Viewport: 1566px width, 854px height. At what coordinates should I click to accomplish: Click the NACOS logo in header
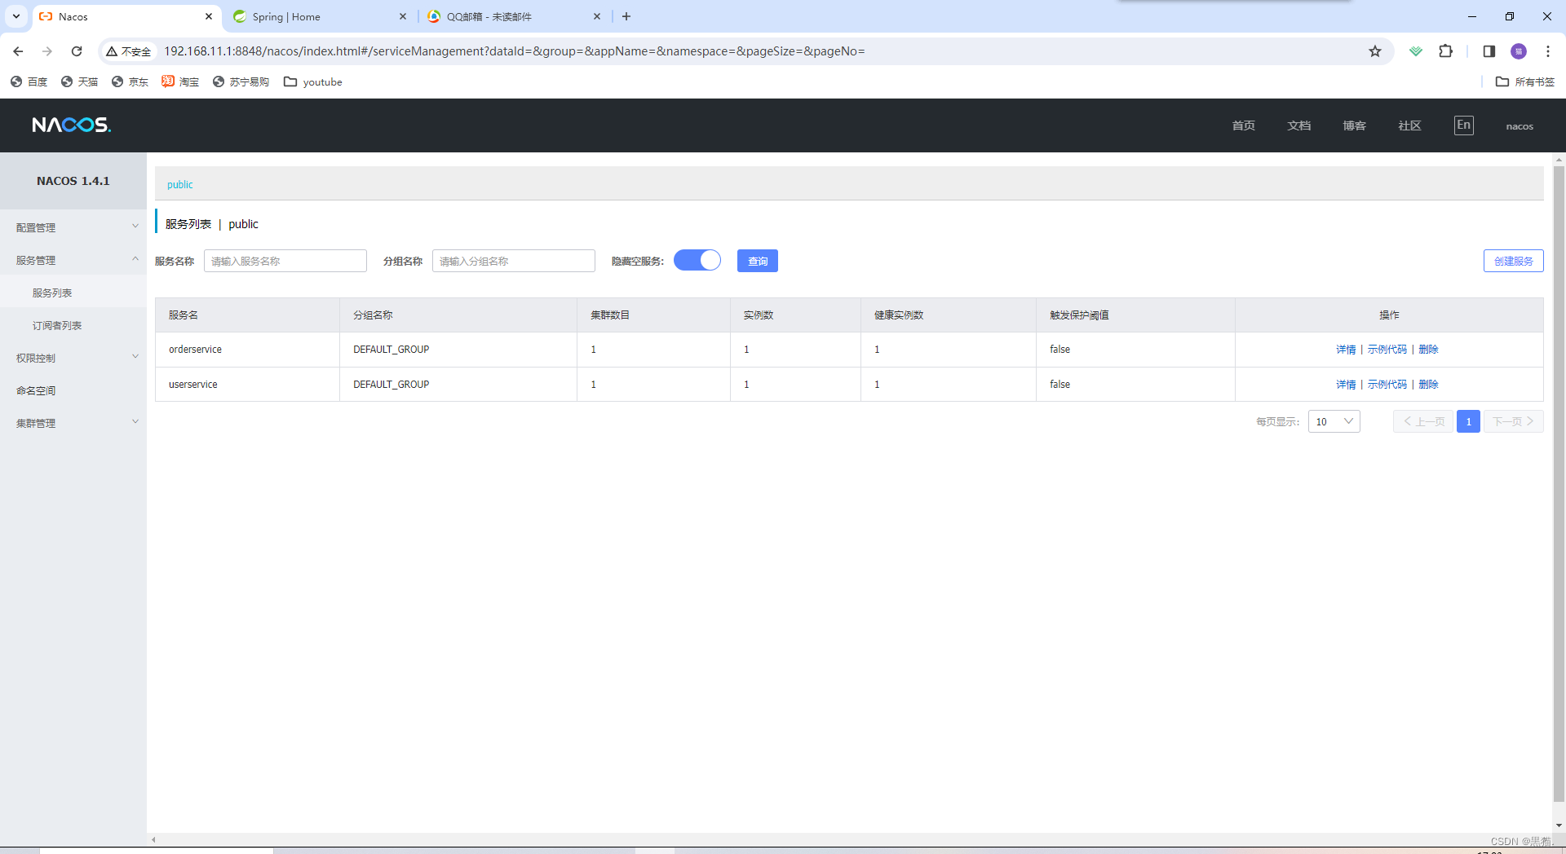[x=71, y=125]
